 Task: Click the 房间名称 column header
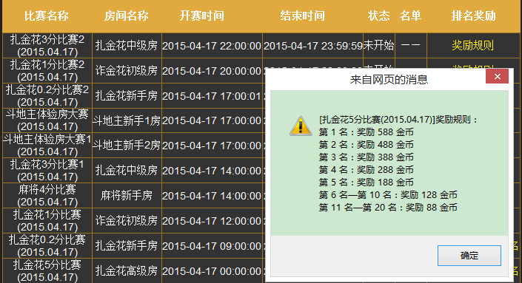[126, 16]
